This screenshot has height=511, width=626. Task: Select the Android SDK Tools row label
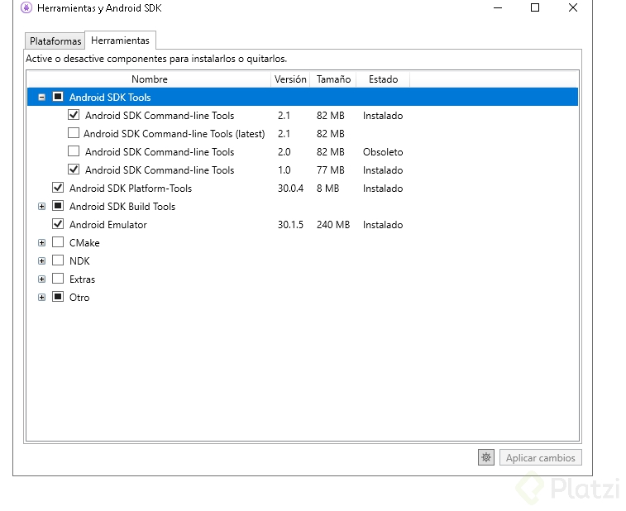110,98
